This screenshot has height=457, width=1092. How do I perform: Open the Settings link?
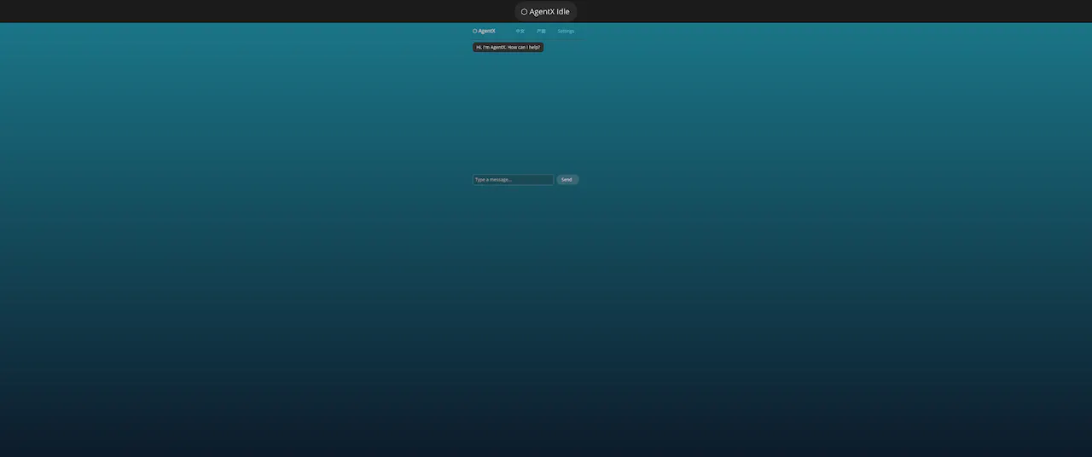pos(566,31)
